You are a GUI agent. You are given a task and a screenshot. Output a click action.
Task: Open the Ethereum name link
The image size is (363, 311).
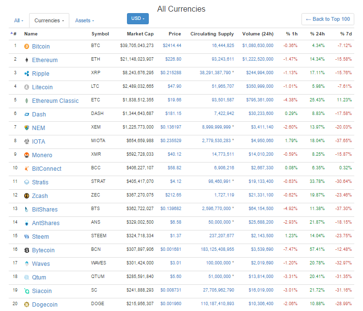45,60
